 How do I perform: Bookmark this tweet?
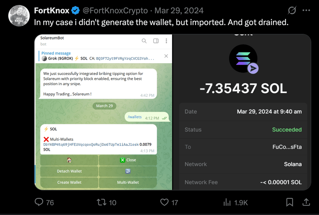coord(290,202)
